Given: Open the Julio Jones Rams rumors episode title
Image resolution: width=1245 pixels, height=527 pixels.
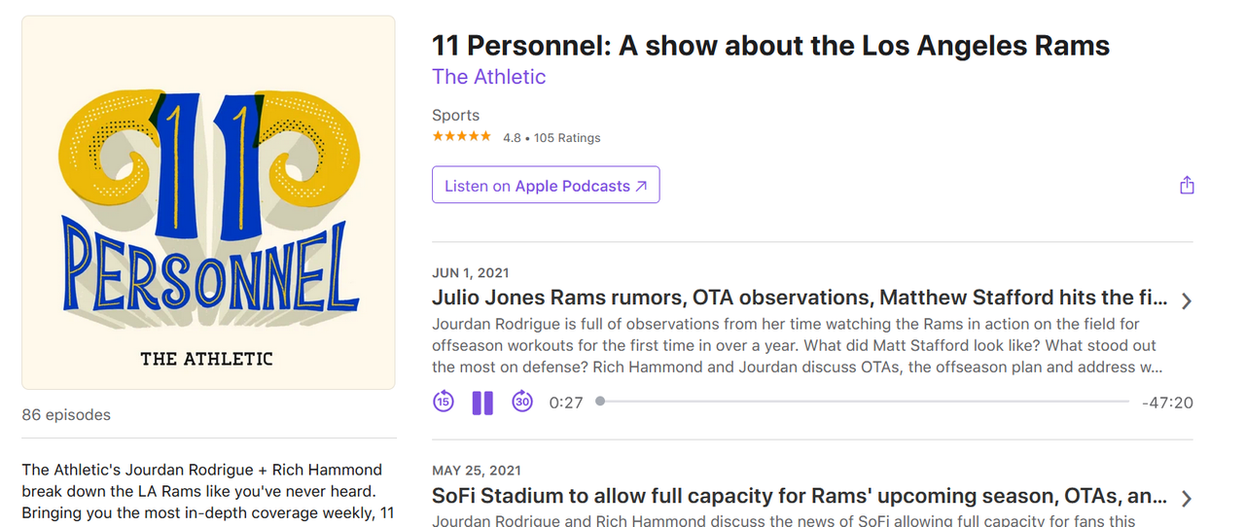Looking at the screenshot, I should [800, 298].
